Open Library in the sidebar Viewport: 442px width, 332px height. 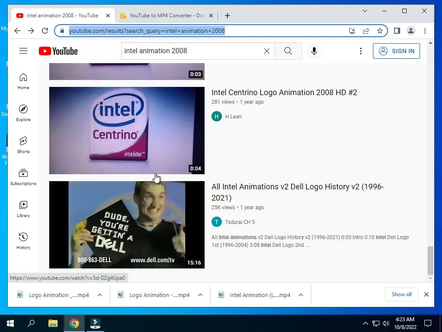23,209
